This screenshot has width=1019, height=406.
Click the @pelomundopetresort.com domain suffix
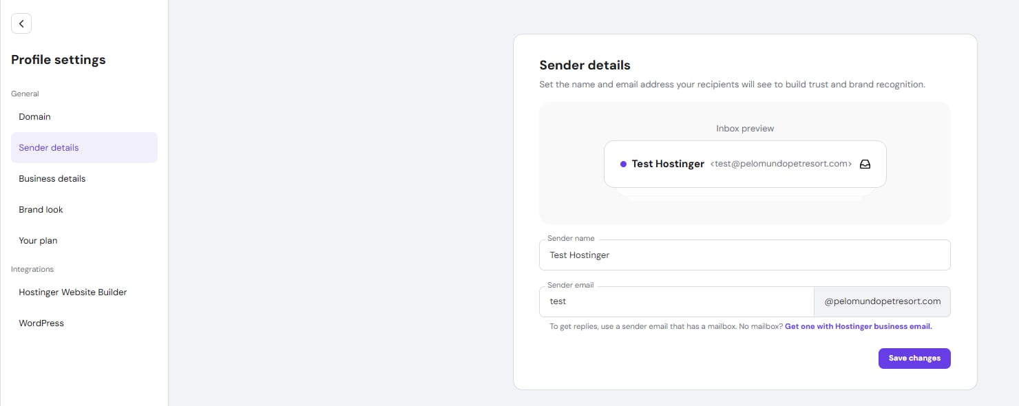(882, 301)
